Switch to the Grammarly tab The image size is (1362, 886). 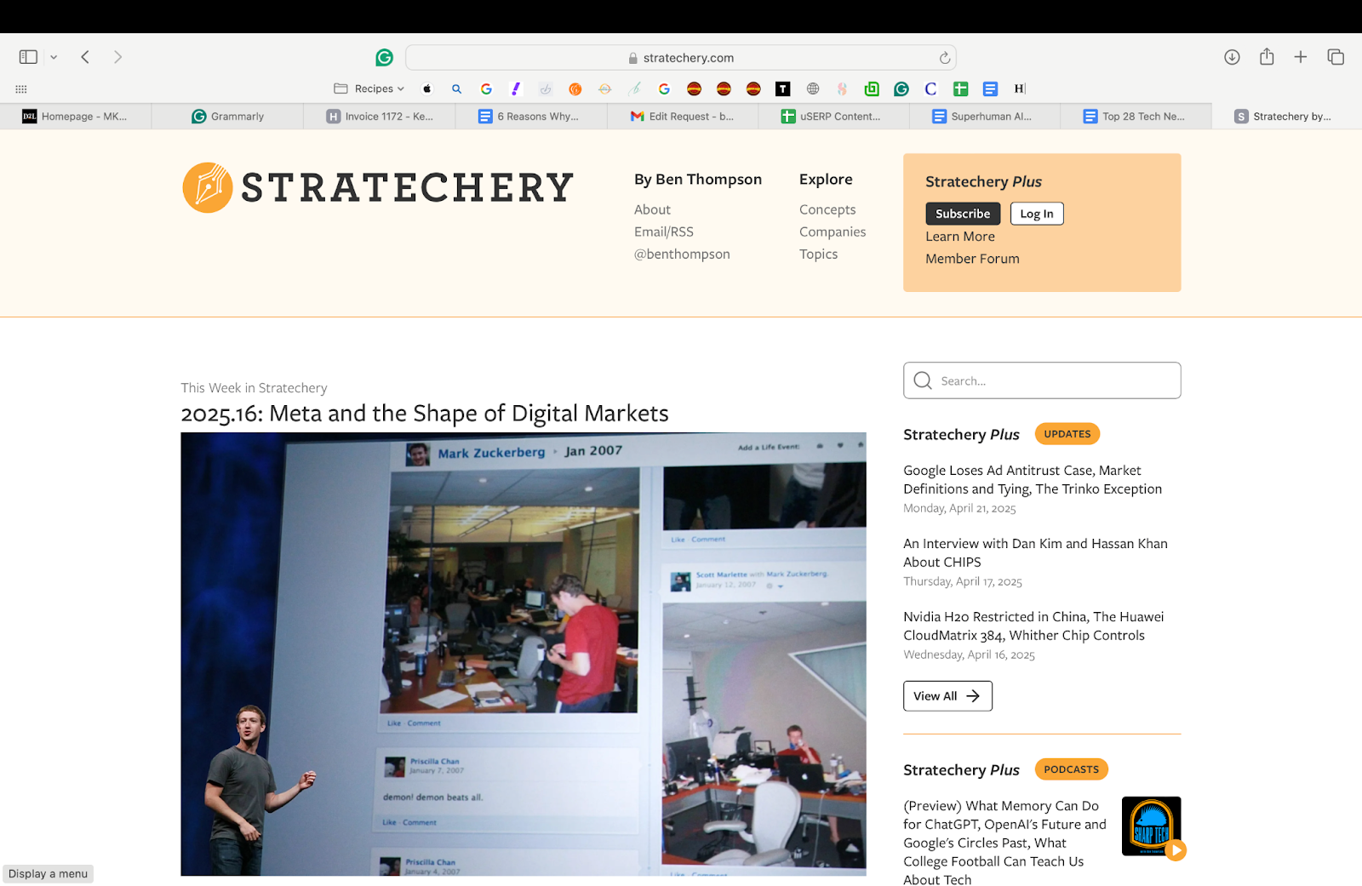coord(227,117)
